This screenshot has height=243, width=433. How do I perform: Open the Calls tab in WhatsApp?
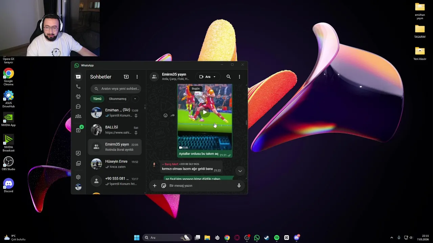78,87
